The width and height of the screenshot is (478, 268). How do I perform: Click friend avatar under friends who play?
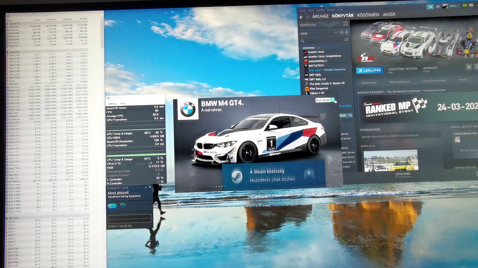click(x=457, y=139)
